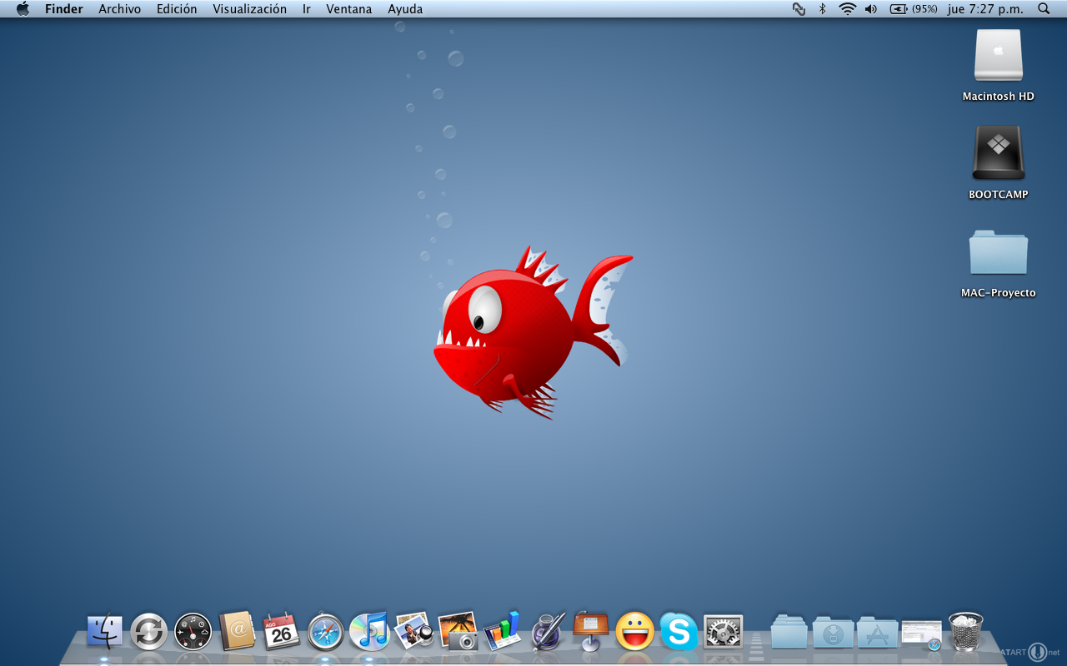Open the Apple menu
The image size is (1067, 666).
(x=23, y=9)
